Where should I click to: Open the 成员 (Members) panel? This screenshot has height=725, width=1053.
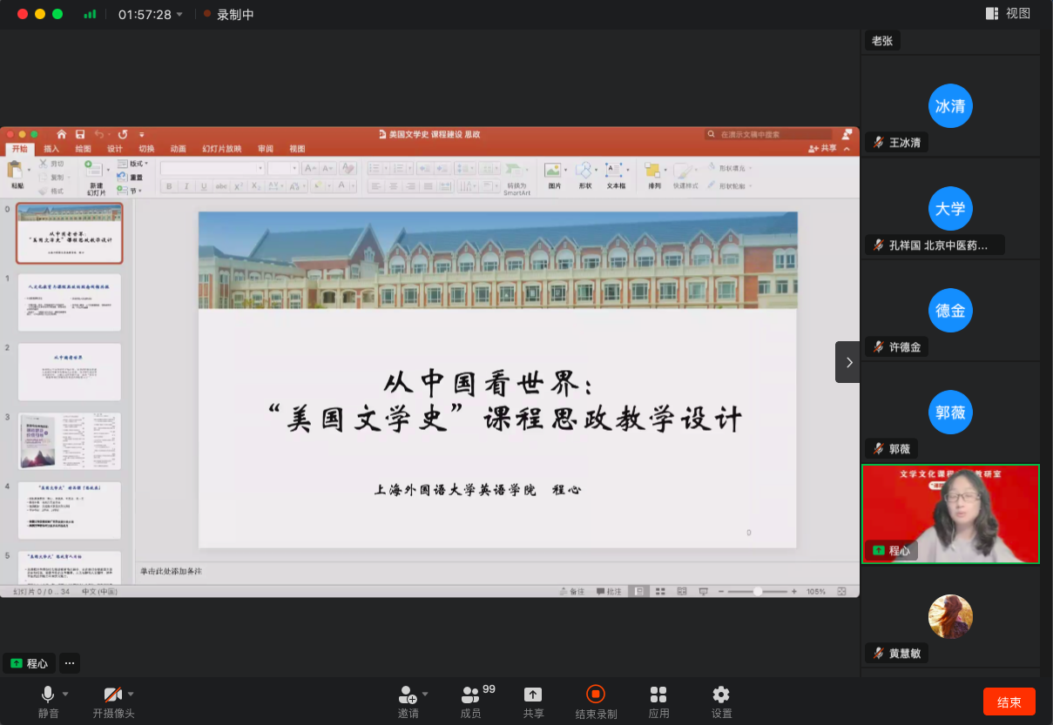point(470,695)
